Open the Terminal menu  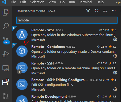[86, 2]
